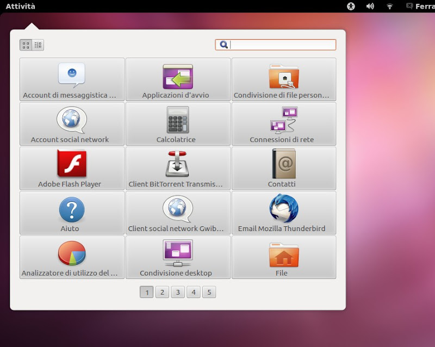Image resolution: width=435 pixels, height=347 pixels.
Task: Go to page 4 of applications
Action: coord(194,292)
